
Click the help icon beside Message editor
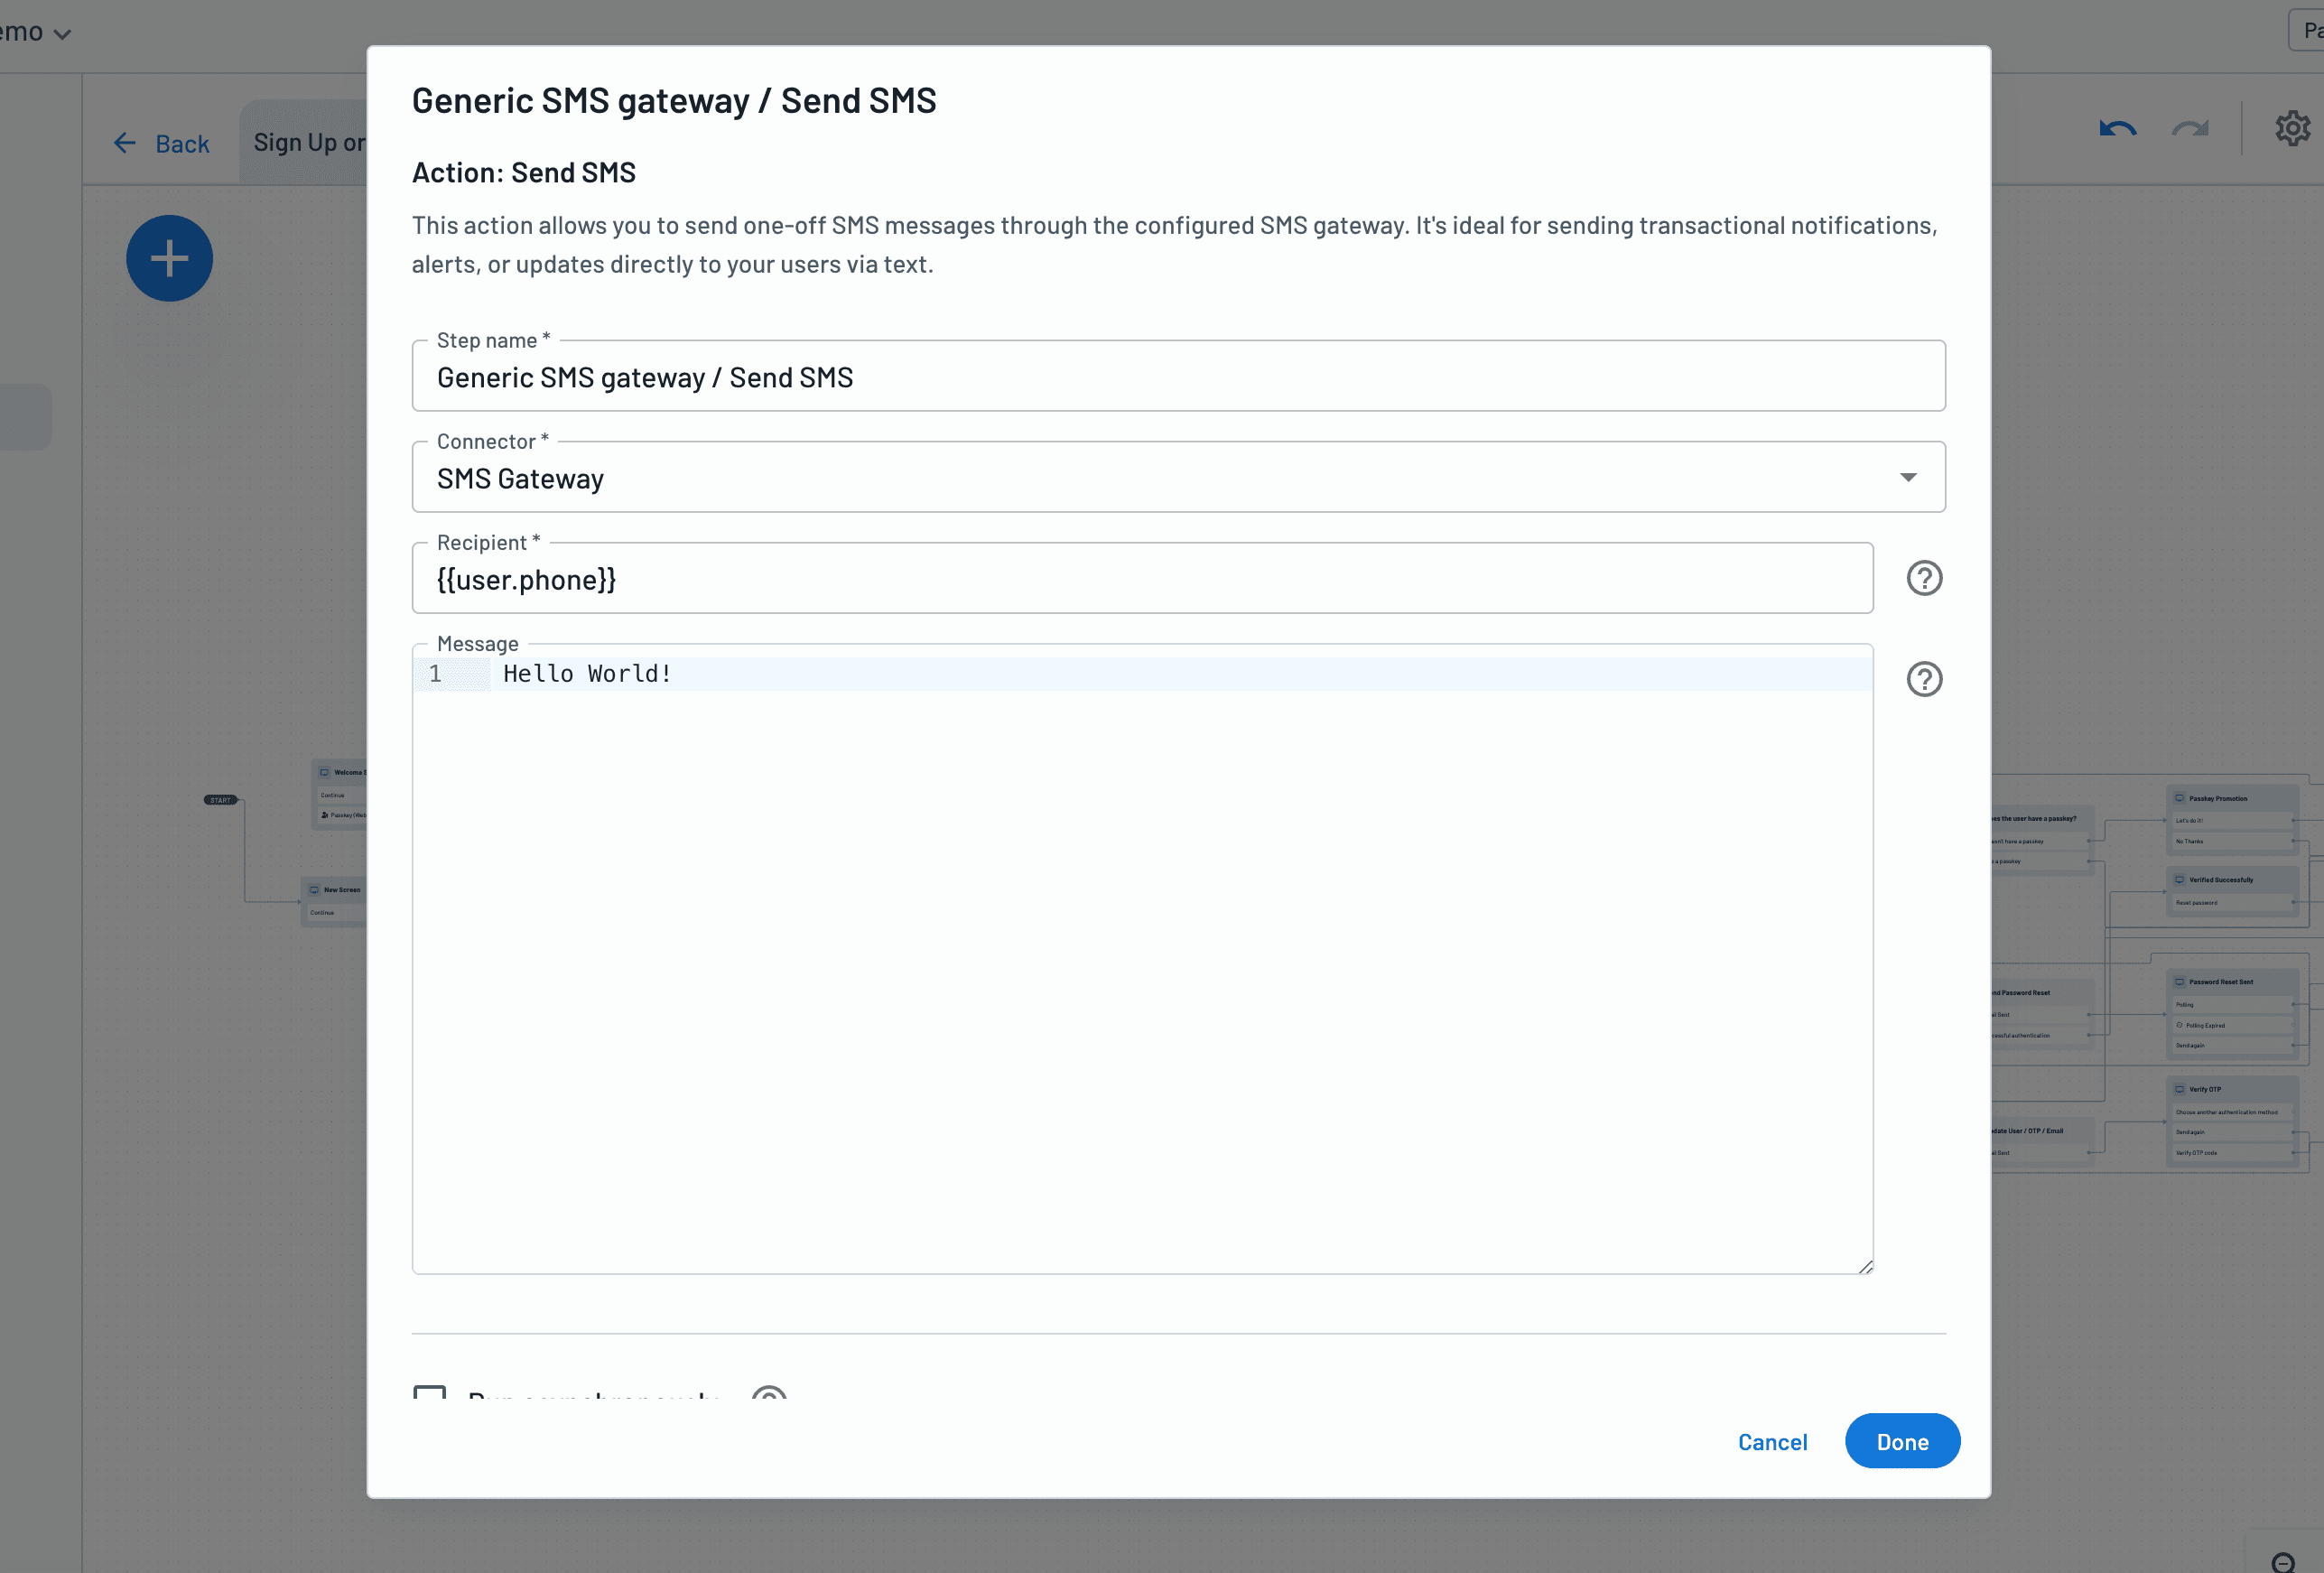(x=1924, y=680)
